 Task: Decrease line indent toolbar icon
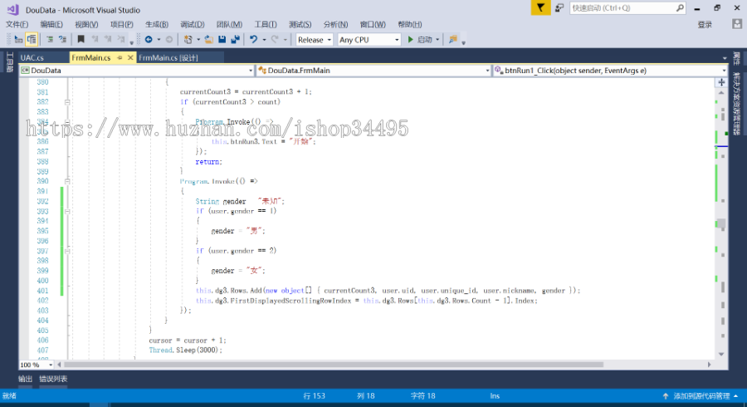point(50,40)
